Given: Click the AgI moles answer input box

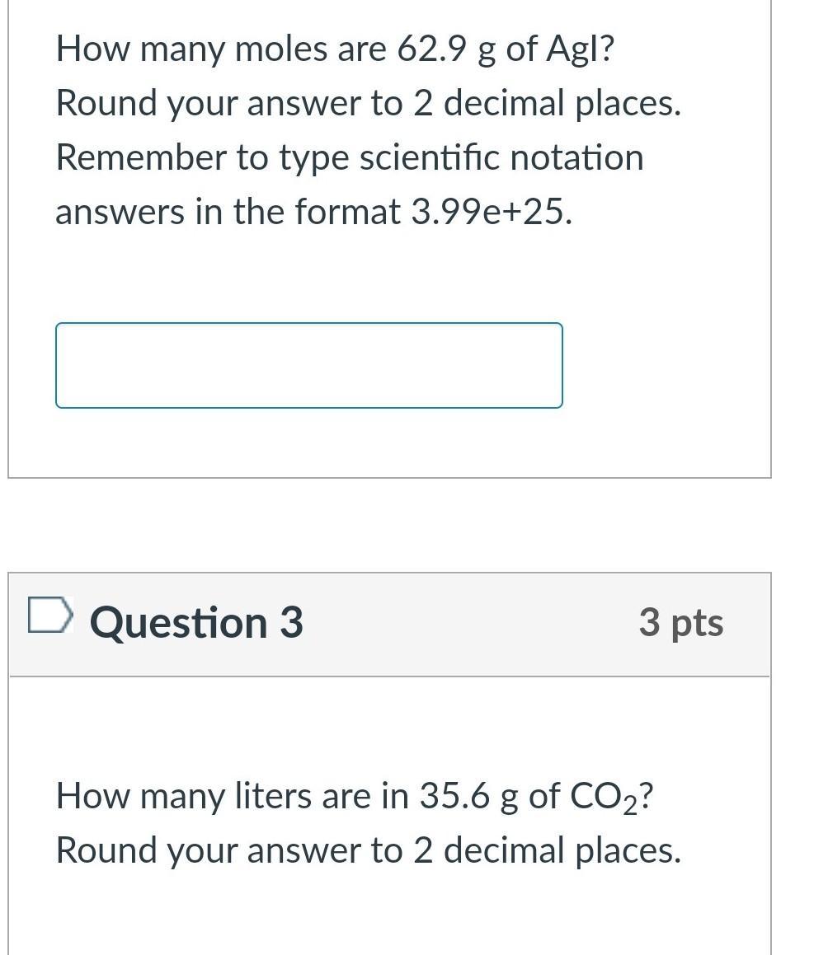Looking at the screenshot, I should 309,365.
